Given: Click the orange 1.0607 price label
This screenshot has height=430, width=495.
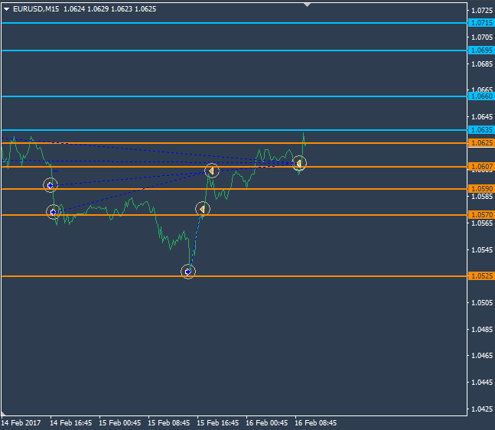Looking at the screenshot, I should point(481,166).
